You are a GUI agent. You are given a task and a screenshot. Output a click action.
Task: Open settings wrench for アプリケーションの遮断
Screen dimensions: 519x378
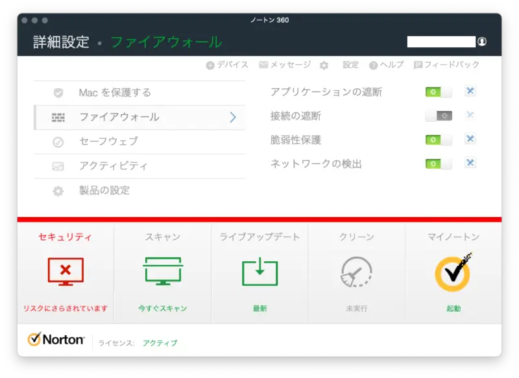point(470,91)
